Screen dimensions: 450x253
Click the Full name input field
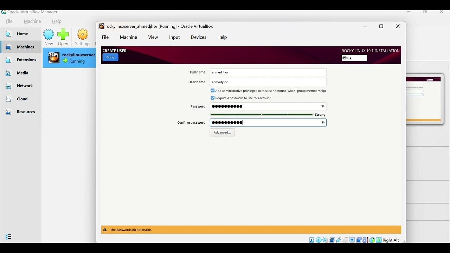(268, 72)
